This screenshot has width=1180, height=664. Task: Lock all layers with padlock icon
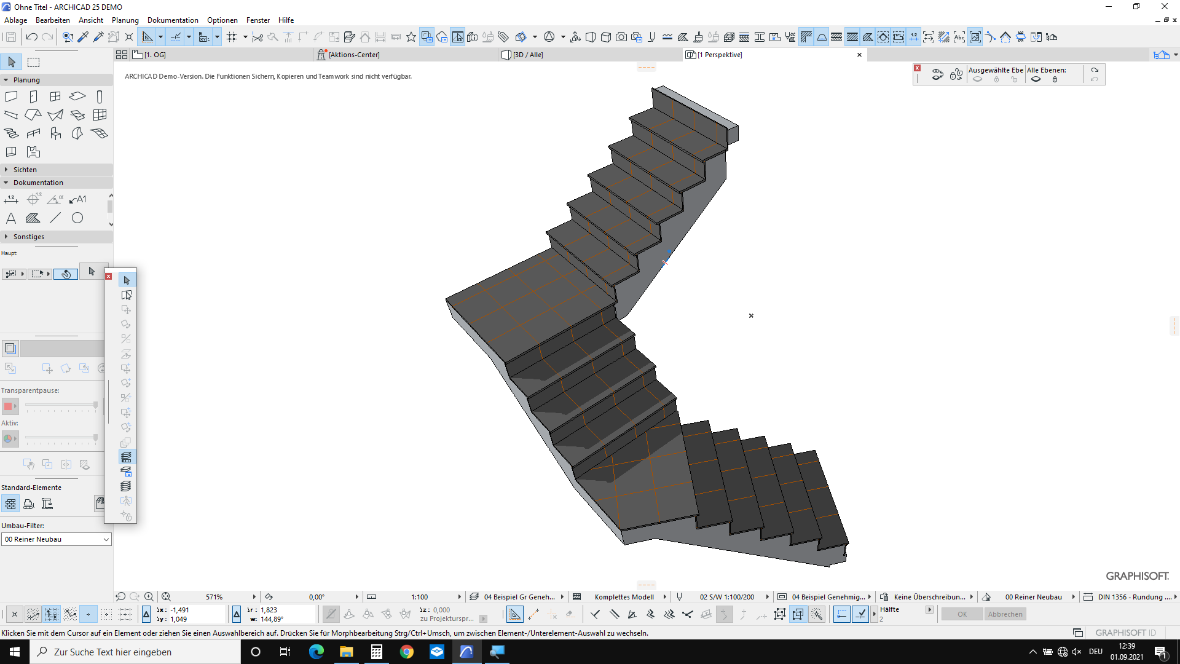pyautogui.click(x=1055, y=79)
